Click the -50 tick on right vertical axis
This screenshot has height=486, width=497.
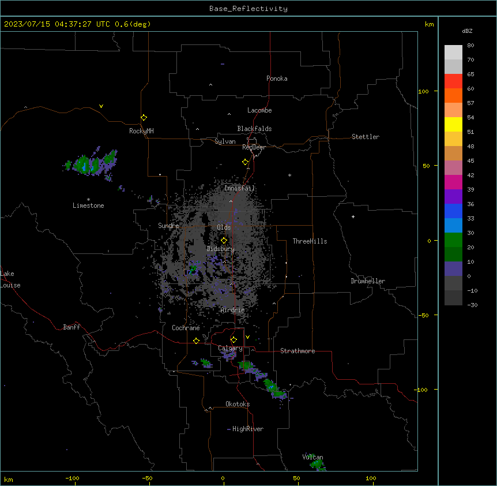point(423,315)
